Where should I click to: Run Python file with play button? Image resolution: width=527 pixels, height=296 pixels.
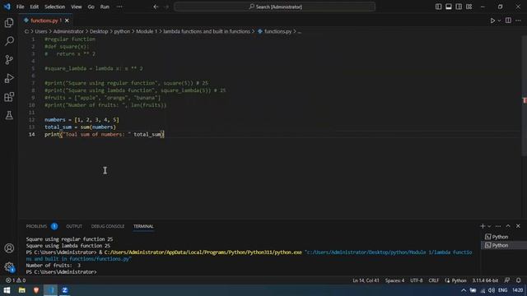492,21
